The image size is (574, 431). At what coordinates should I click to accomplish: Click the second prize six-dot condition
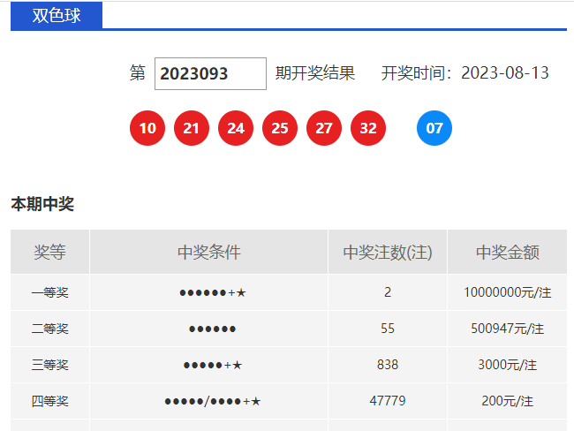tap(212, 329)
